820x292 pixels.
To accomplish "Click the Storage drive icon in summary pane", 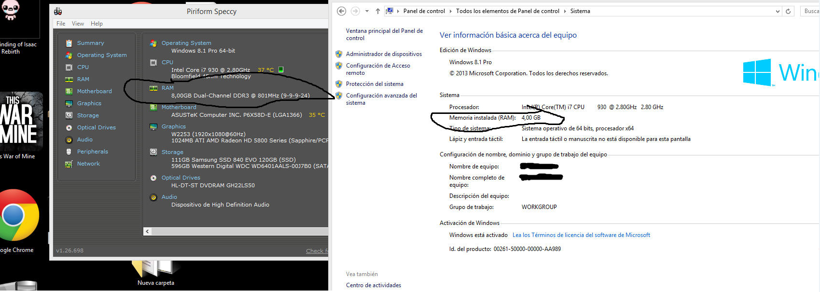I will [153, 152].
